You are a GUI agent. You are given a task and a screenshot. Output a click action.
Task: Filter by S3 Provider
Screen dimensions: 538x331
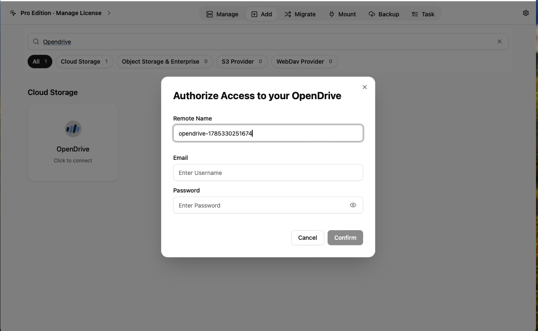[242, 62]
